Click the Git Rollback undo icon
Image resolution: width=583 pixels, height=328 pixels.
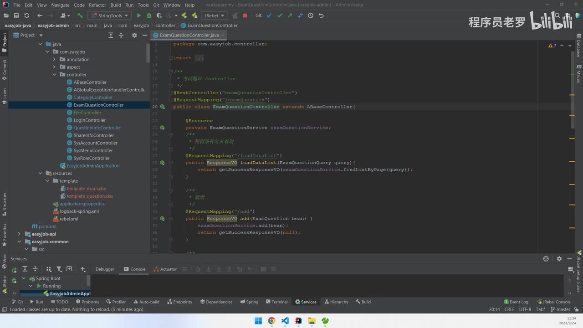coord(321,15)
